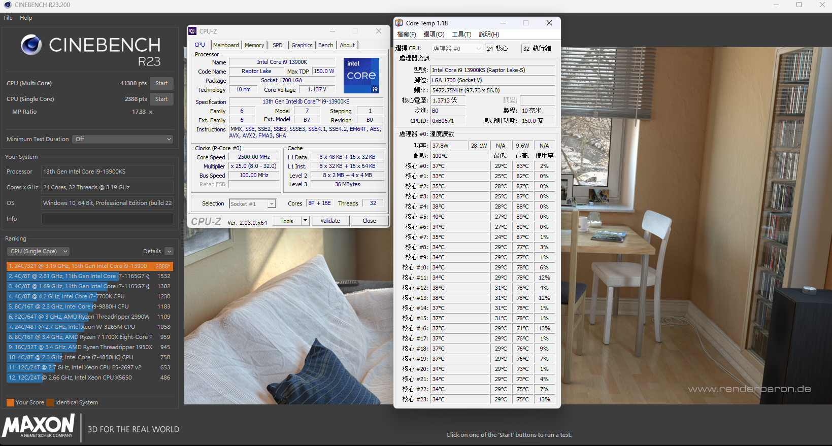
Task: Close the Core Temp window
Action: coord(549,23)
